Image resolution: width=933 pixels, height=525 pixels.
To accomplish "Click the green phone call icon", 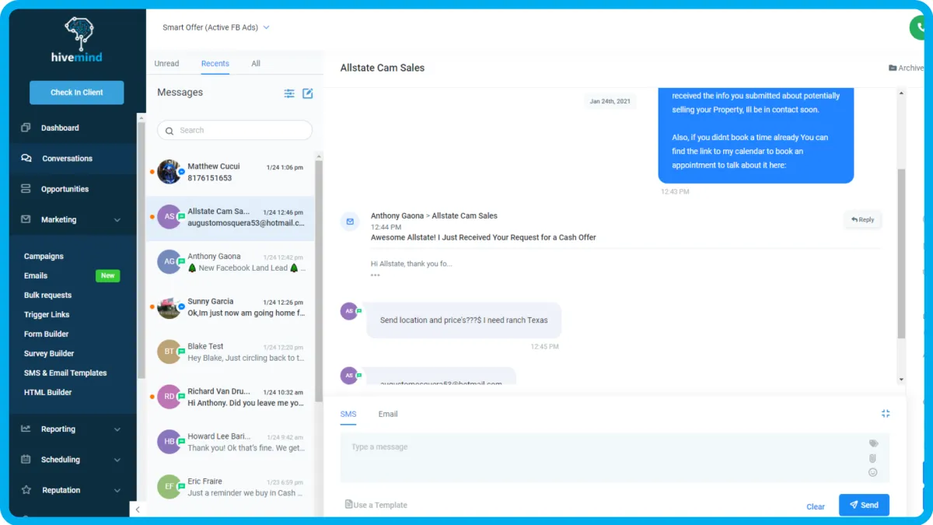I will tap(920, 27).
